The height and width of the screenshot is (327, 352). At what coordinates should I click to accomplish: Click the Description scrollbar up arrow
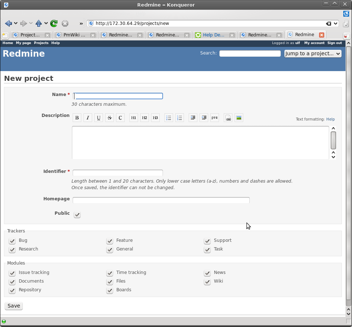[333, 128]
